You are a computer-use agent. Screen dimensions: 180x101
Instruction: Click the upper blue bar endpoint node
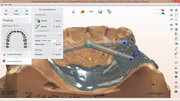click(x=125, y=43)
